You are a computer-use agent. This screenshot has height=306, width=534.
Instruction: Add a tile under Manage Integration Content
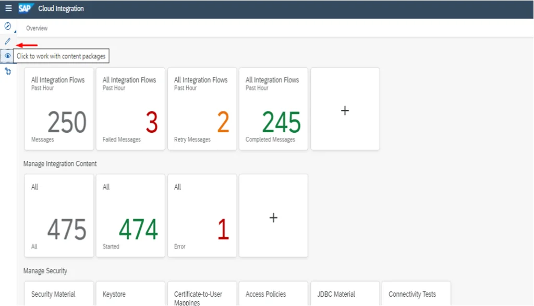(x=273, y=217)
